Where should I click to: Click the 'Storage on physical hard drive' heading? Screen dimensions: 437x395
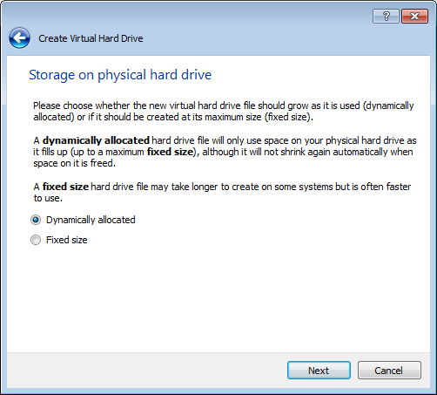click(x=120, y=75)
